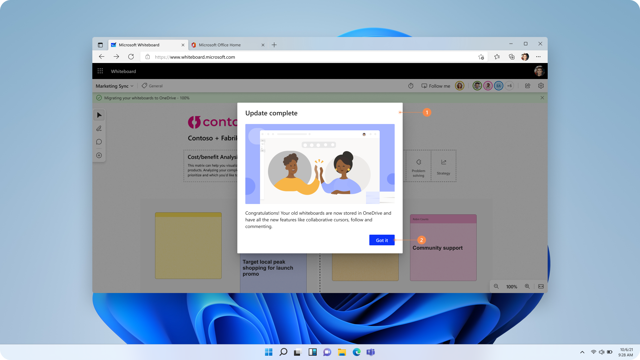Open the Microsoft 365 app launcher grid
Screen dimensions: 640x360
point(100,71)
